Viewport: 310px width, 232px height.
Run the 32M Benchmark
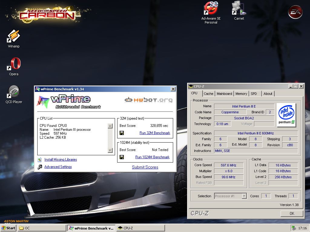click(155, 133)
